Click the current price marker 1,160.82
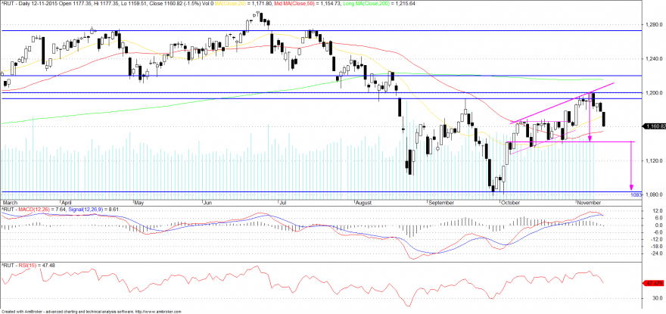The image size is (666, 314). pyautogui.click(x=653, y=126)
